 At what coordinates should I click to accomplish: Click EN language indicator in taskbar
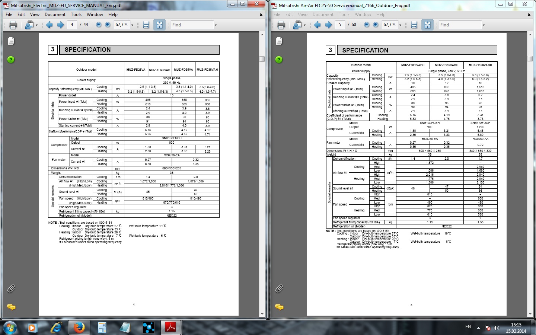pyautogui.click(x=468, y=327)
